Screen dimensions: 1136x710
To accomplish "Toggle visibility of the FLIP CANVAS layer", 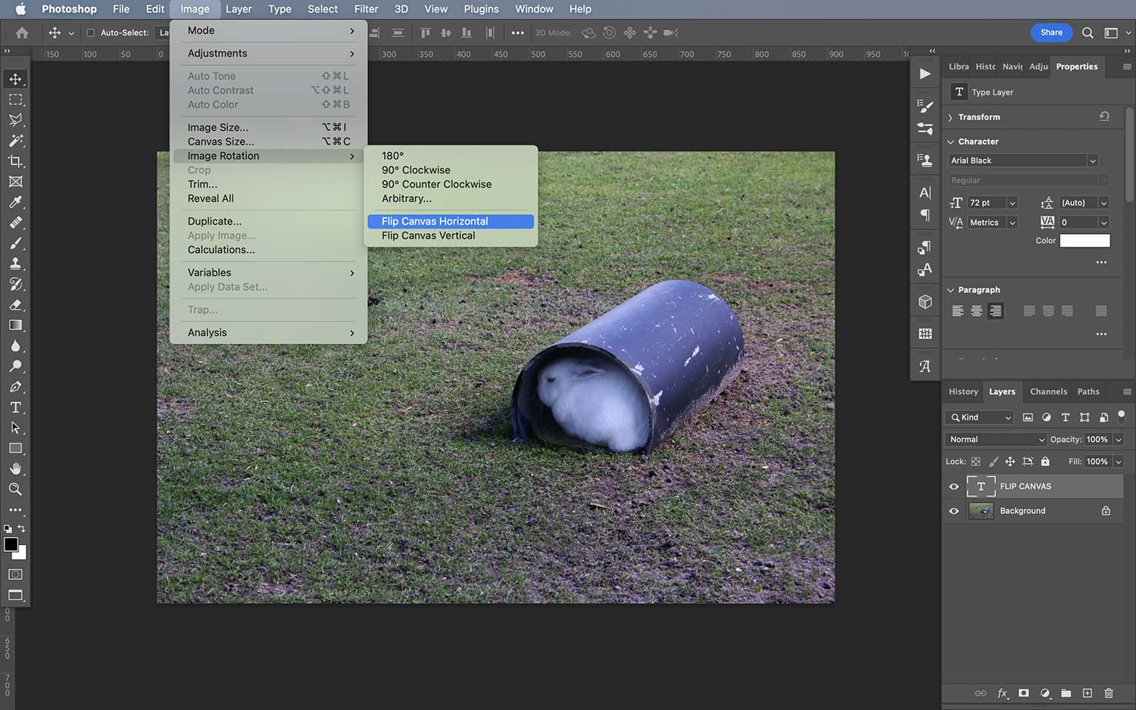I will (x=953, y=487).
